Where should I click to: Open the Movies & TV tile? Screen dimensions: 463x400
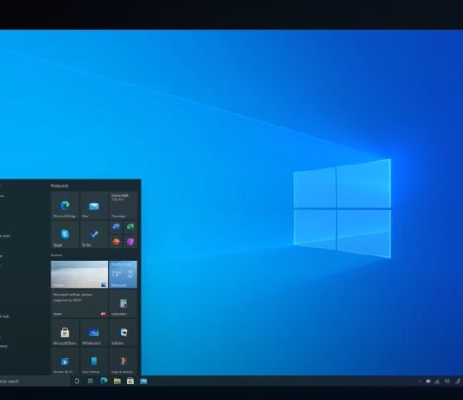coord(65,361)
